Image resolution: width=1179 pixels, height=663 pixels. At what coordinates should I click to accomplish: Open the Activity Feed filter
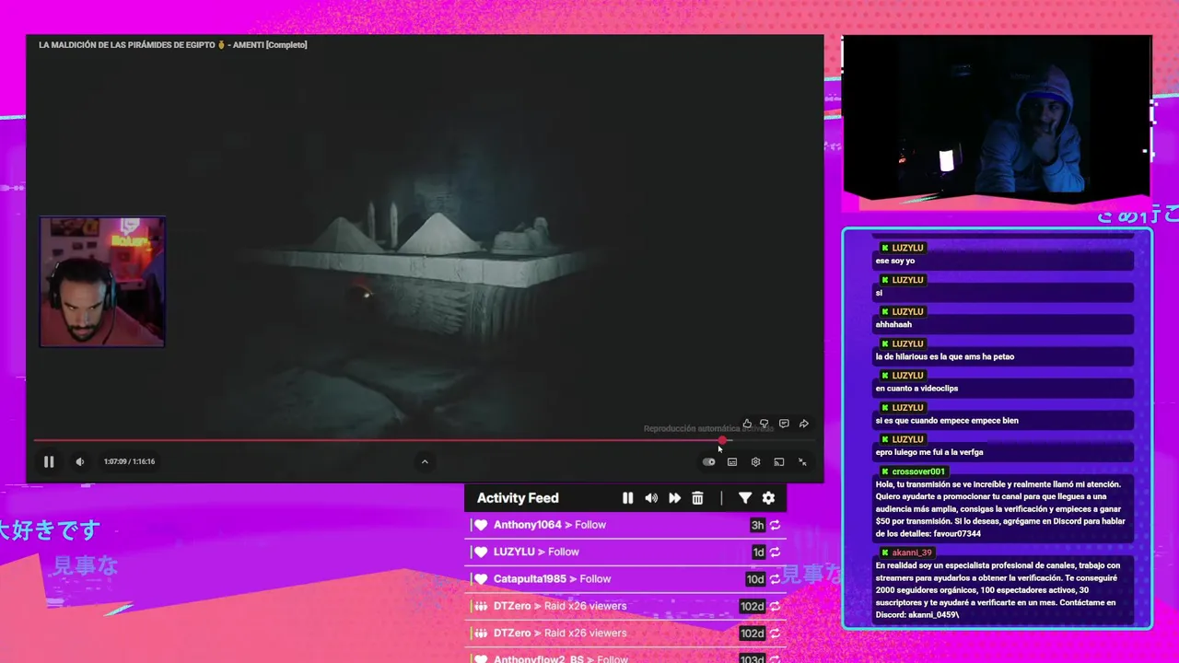point(745,498)
